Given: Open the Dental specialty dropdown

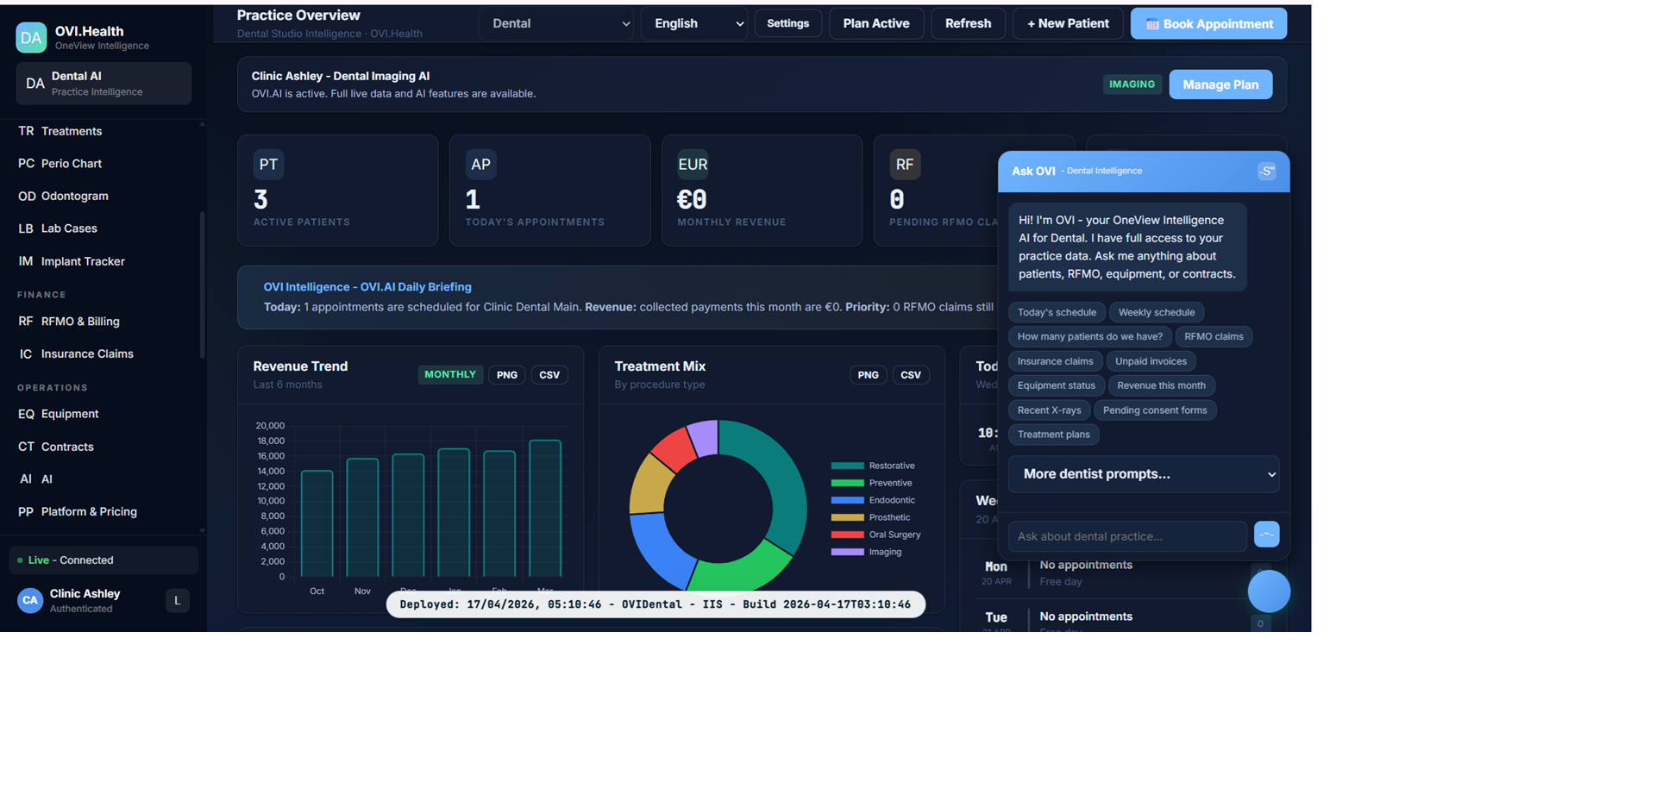Looking at the screenshot, I should coord(557,23).
